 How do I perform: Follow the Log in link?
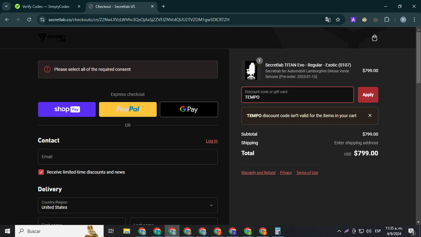click(212, 141)
